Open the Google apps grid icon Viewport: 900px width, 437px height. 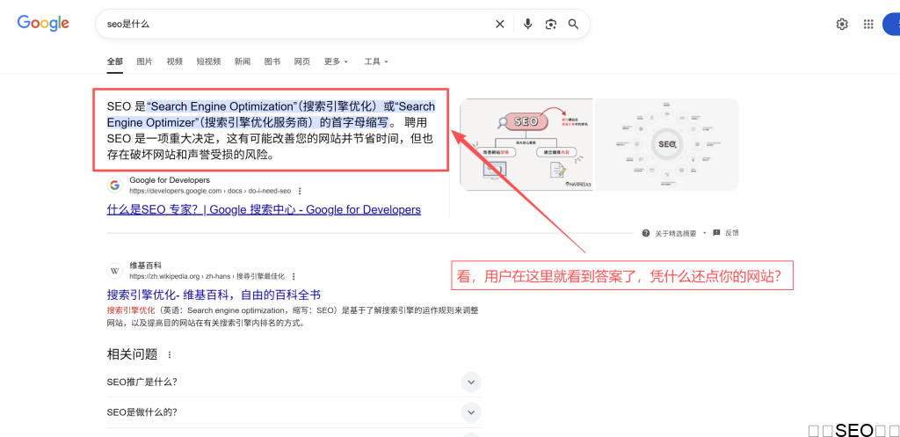[x=868, y=24]
